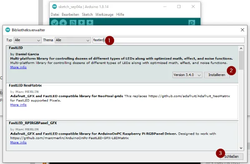The height and width of the screenshot is (164, 250).
Task: Click the Upload arrow icon in Arduino toolbar
Action: pos(63,23)
